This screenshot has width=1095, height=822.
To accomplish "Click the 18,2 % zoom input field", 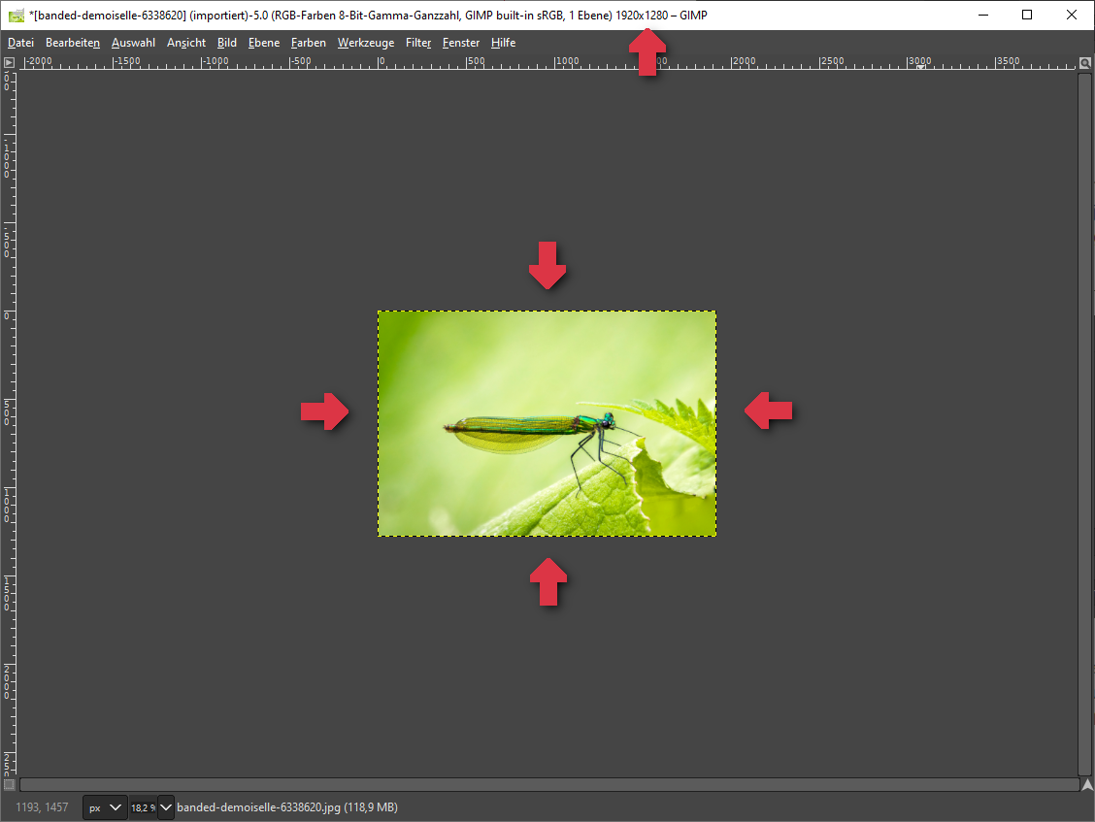I will tap(142, 807).
